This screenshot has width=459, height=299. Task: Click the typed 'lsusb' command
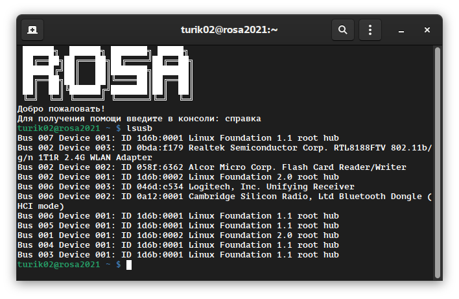(x=139, y=128)
